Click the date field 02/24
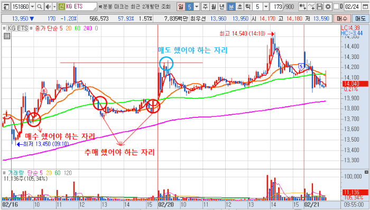 [x=353, y=6]
